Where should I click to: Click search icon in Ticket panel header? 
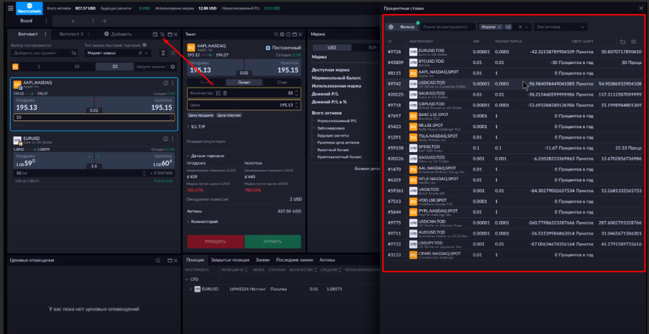point(276,34)
